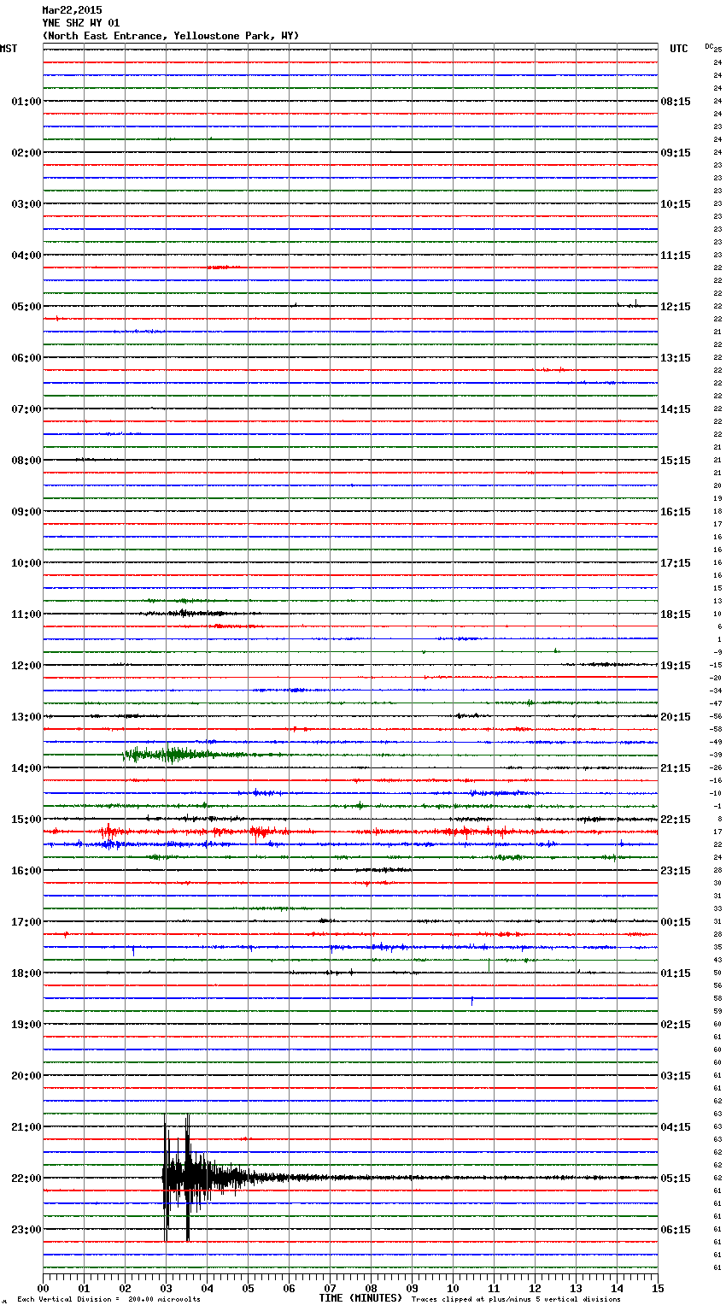Click the 09:15 UTC time label

676,153
